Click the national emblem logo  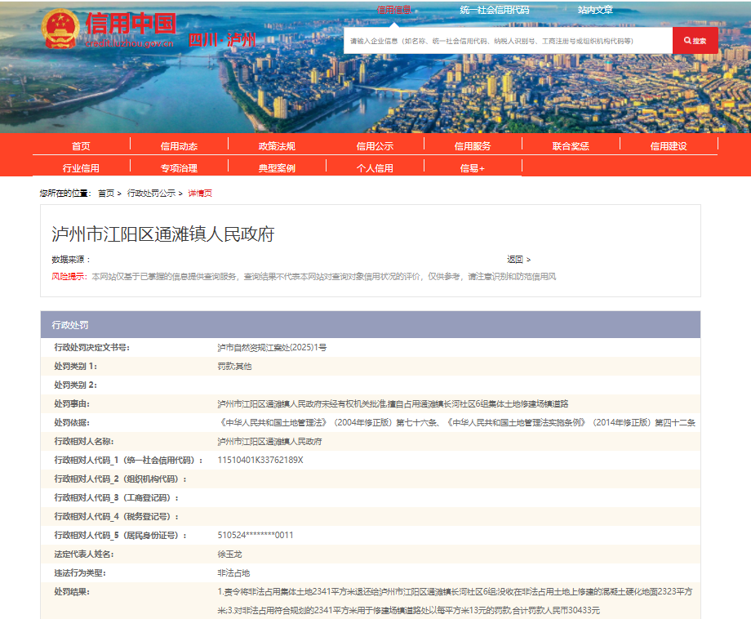point(59,29)
